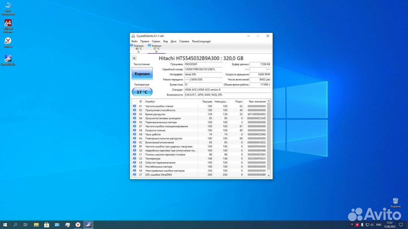Click the Текущее column header
Viewport: 408px width, 229px height.
pos(207,102)
